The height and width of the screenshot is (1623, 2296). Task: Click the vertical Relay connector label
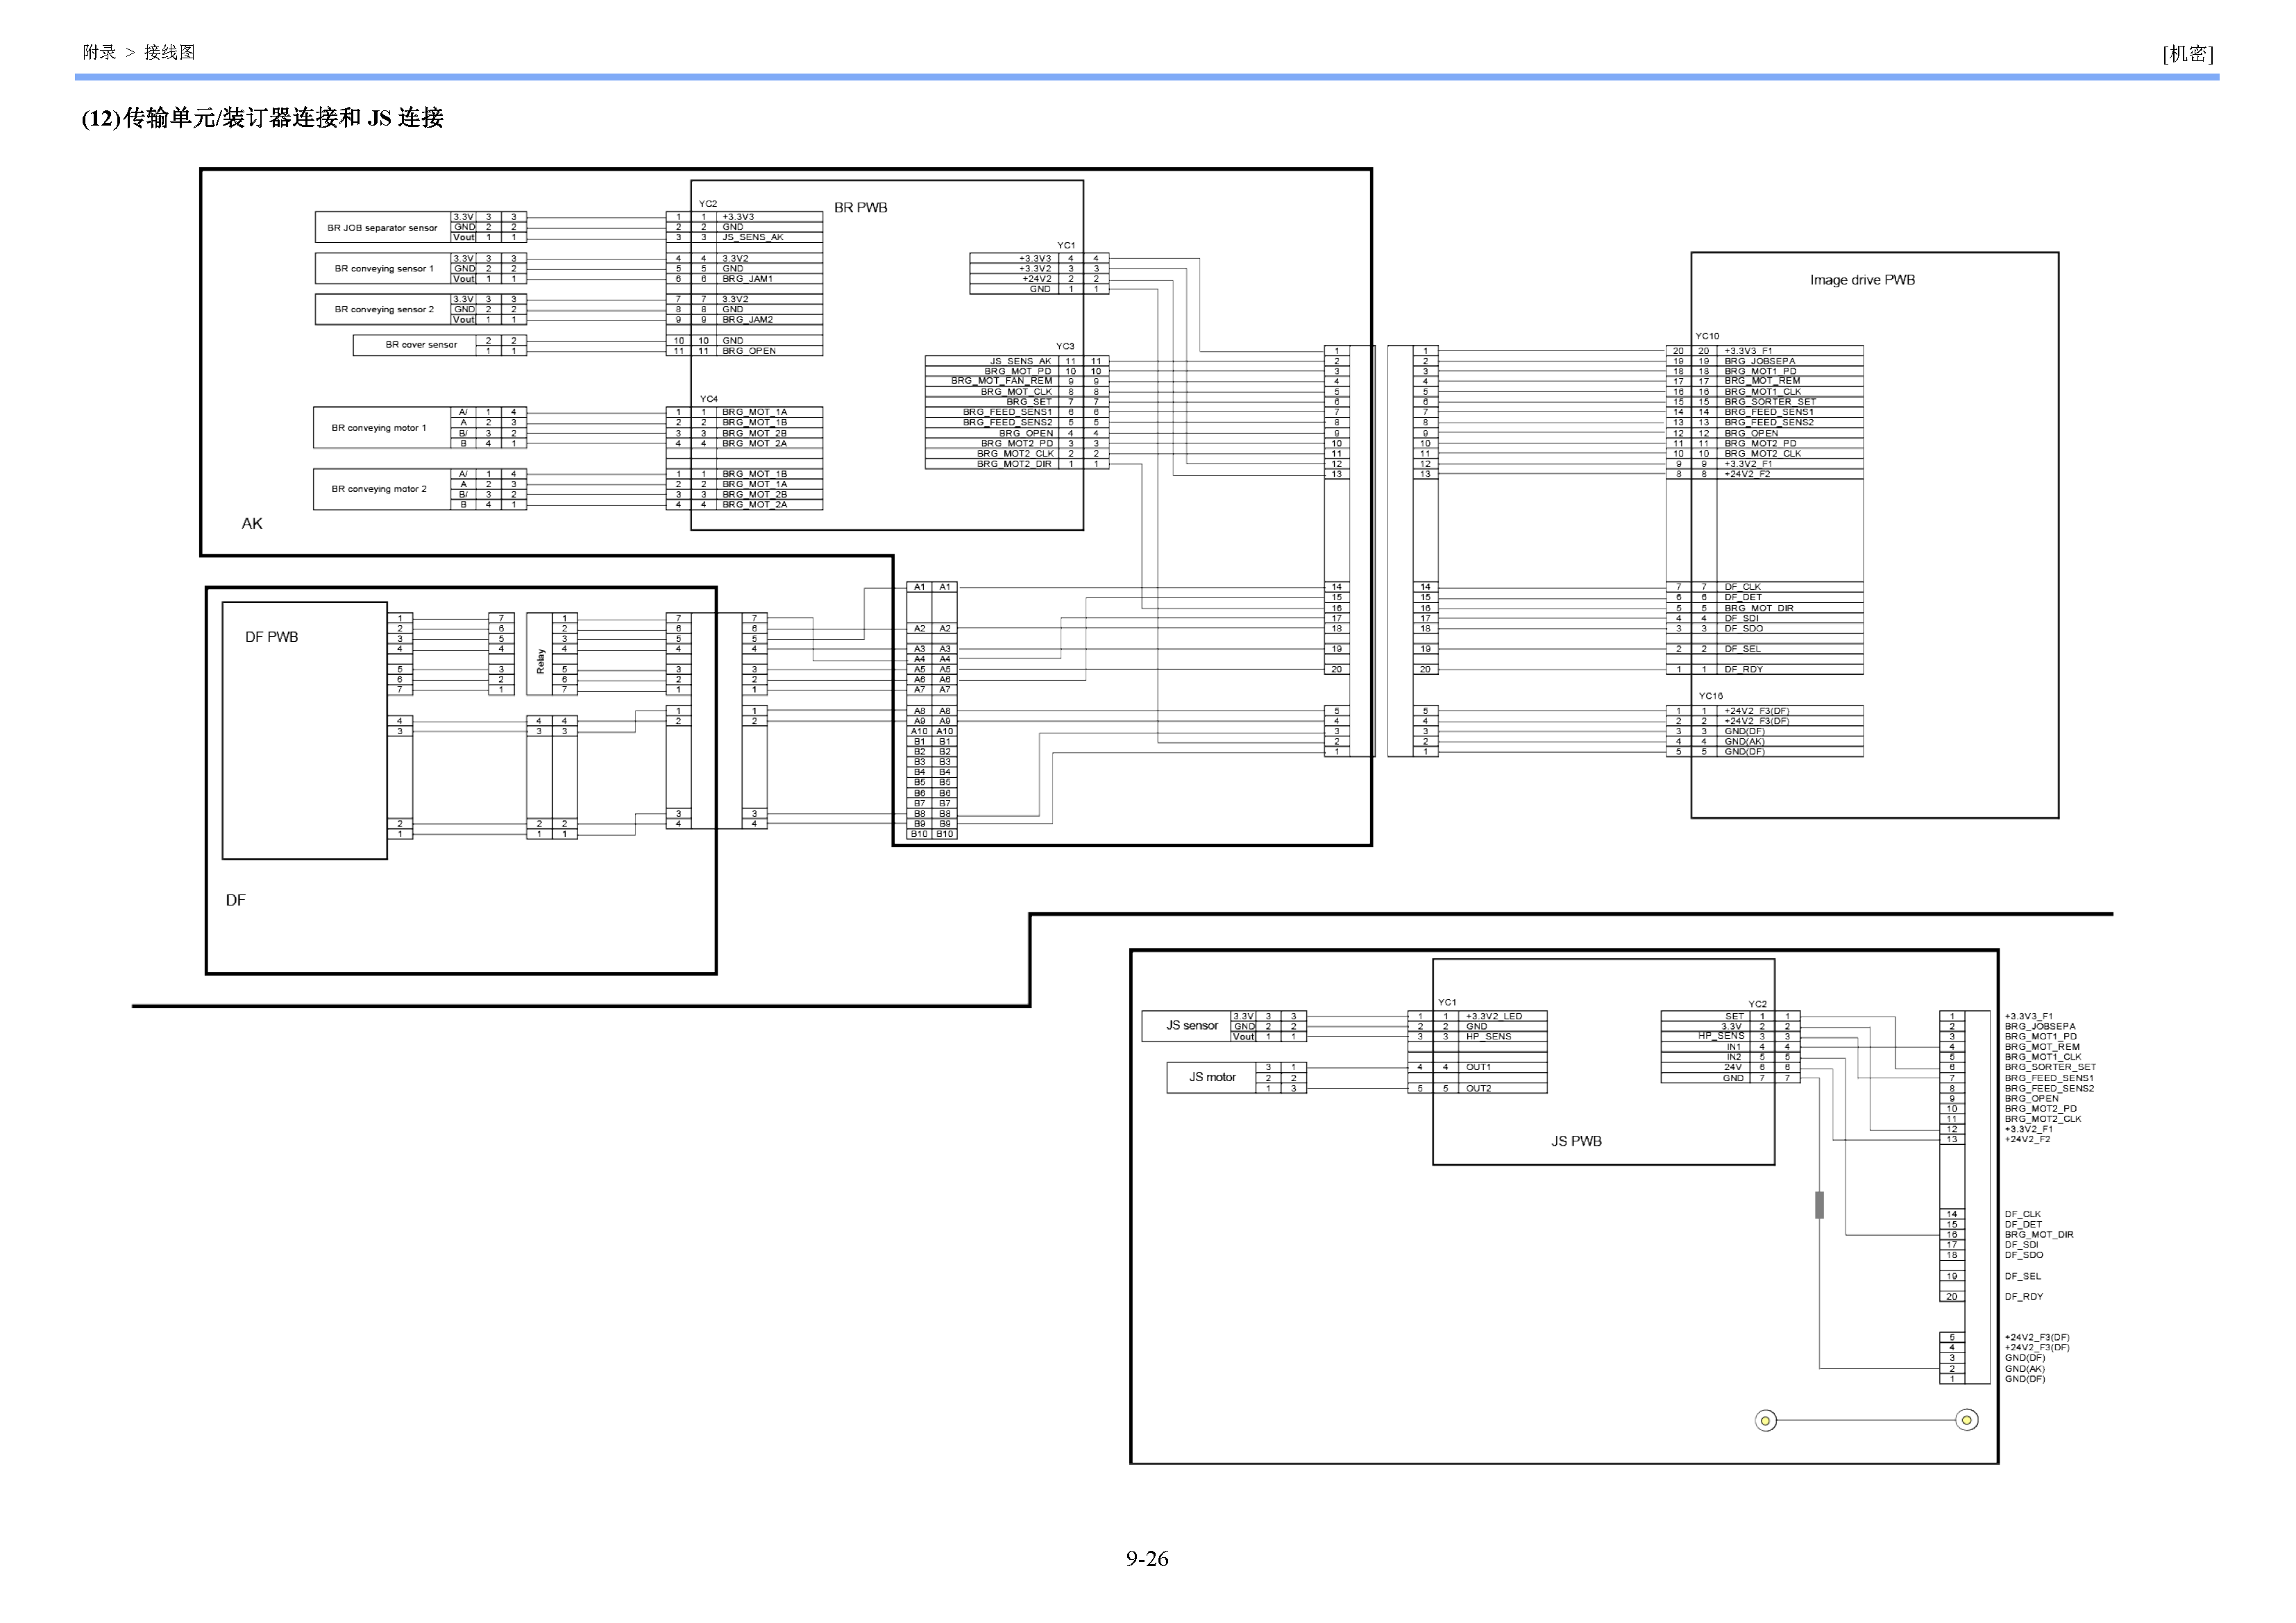[540, 661]
